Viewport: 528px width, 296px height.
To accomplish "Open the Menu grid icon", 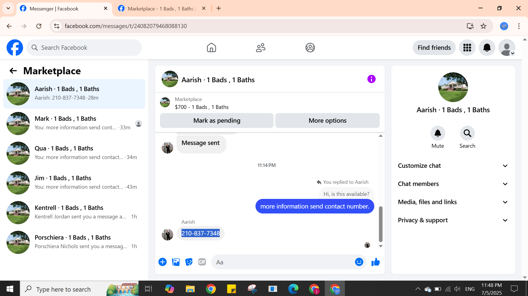I will click(467, 48).
